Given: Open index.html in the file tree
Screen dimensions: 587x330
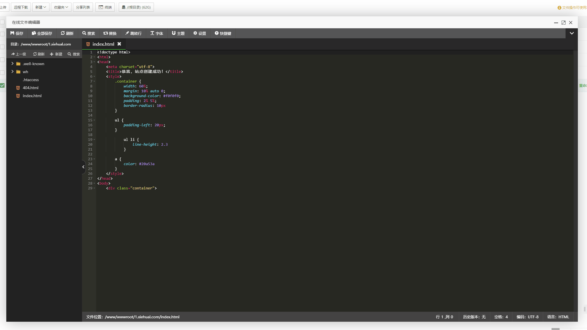Looking at the screenshot, I should point(32,96).
